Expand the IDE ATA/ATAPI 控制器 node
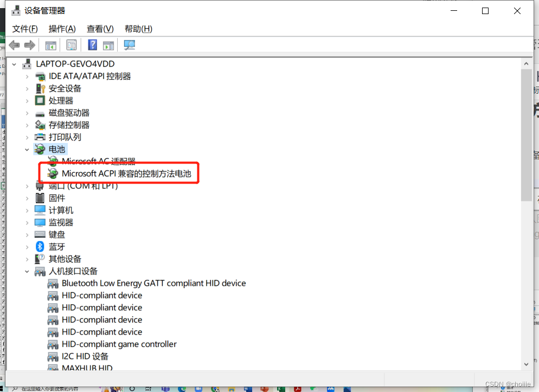This screenshot has height=392, width=539. point(27,76)
